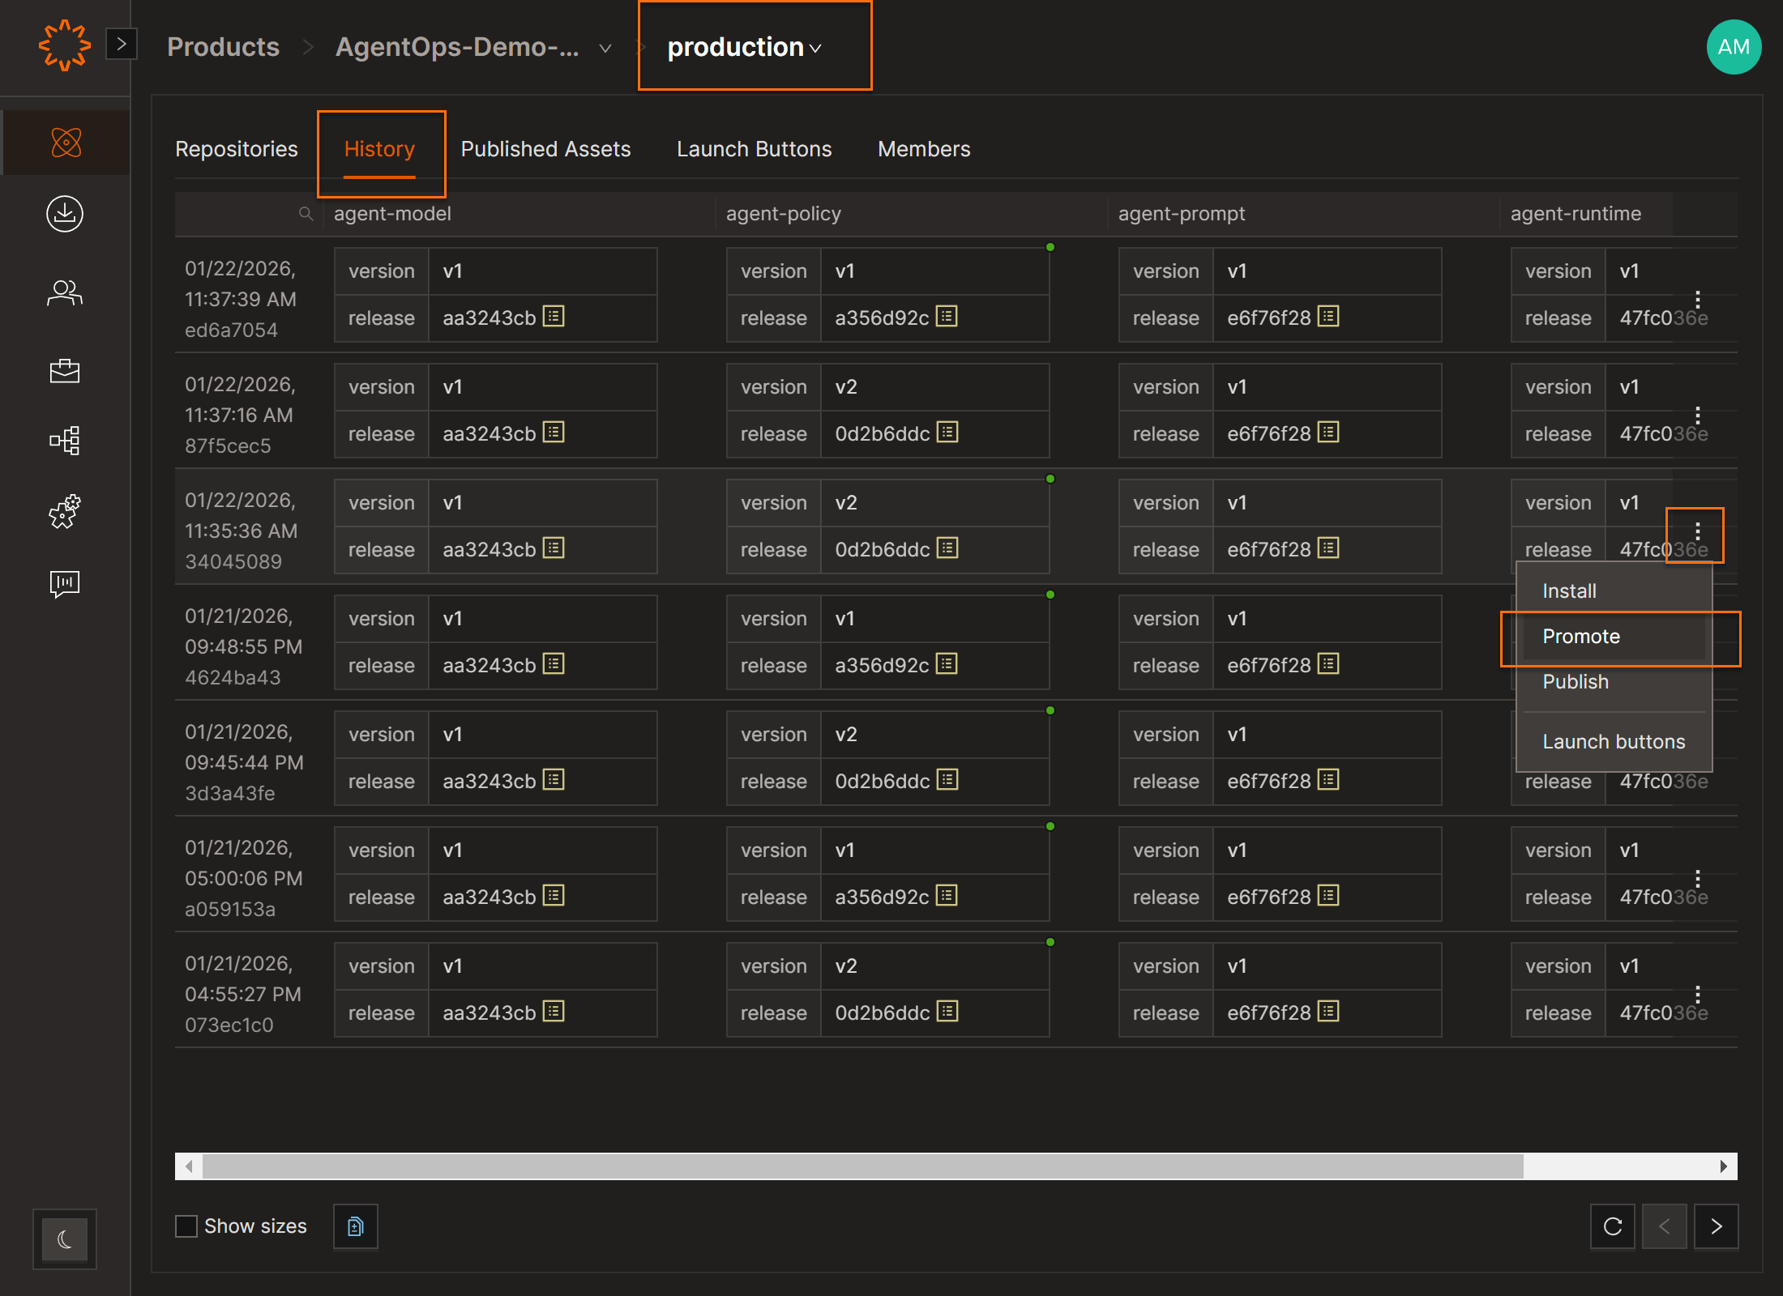Select Promote from the context menu

click(x=1581, y=637)
